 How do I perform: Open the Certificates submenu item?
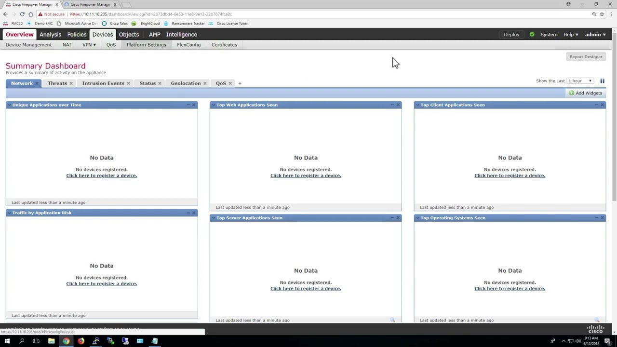pyautogui.click(x=224, y=45)
